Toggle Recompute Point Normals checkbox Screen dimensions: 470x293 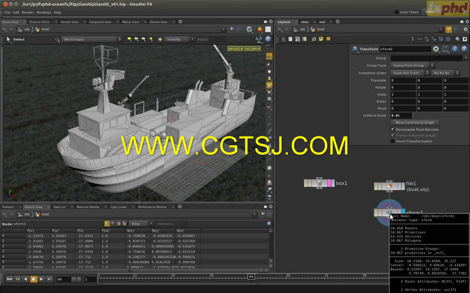(392, 129)
